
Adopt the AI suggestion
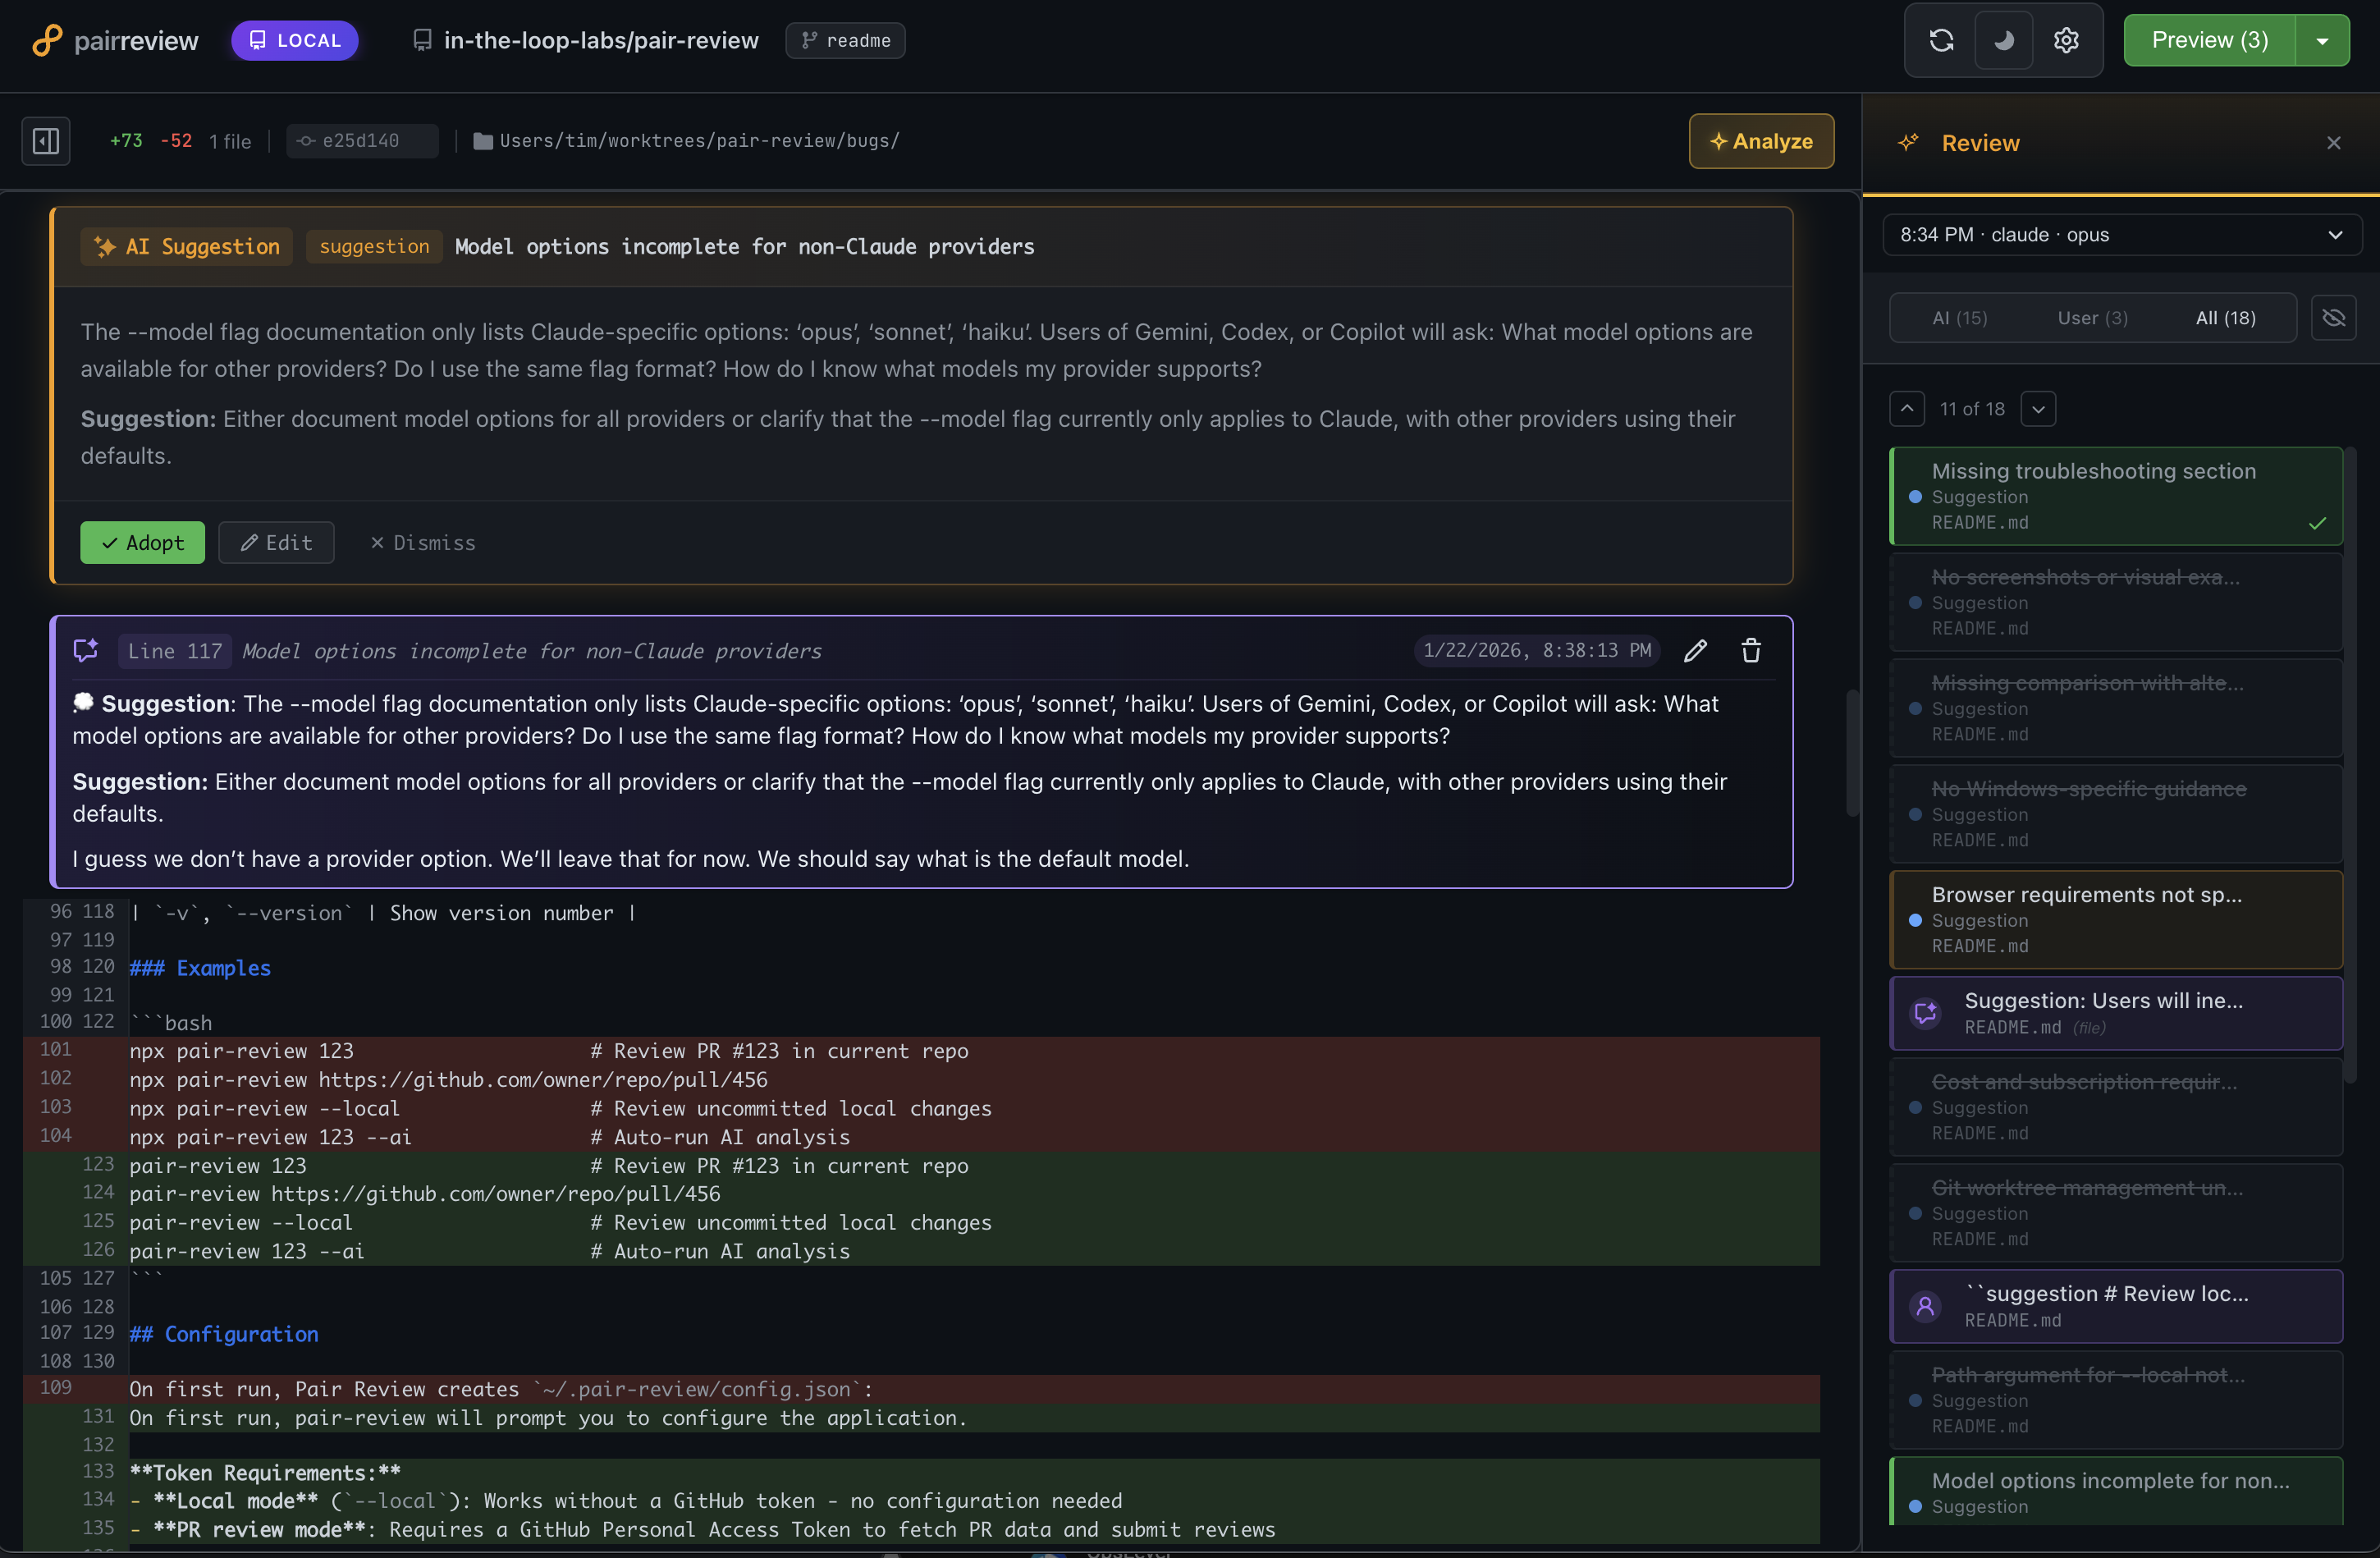coord(142,542)
